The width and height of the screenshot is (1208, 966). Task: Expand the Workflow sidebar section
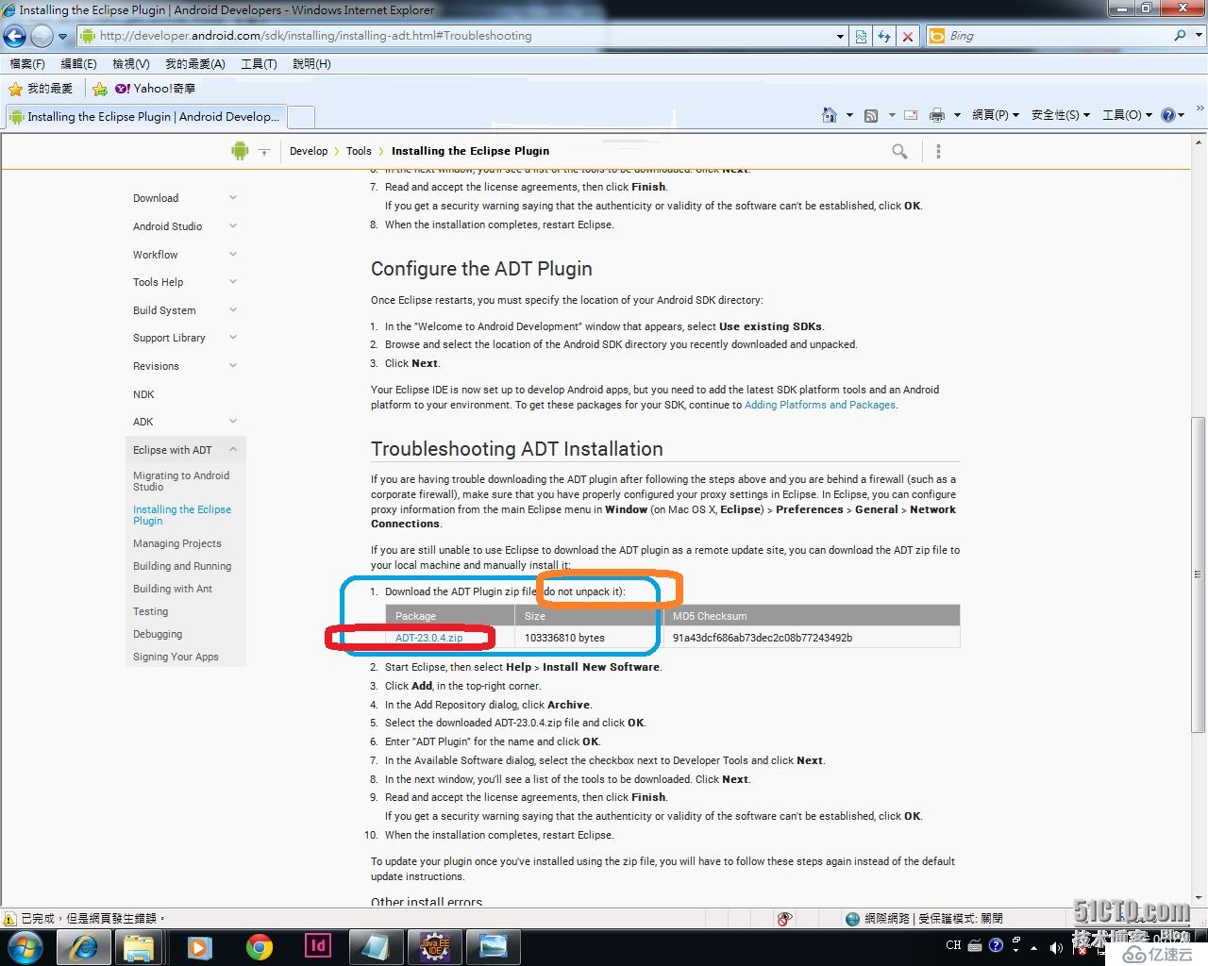click(233, 254)
